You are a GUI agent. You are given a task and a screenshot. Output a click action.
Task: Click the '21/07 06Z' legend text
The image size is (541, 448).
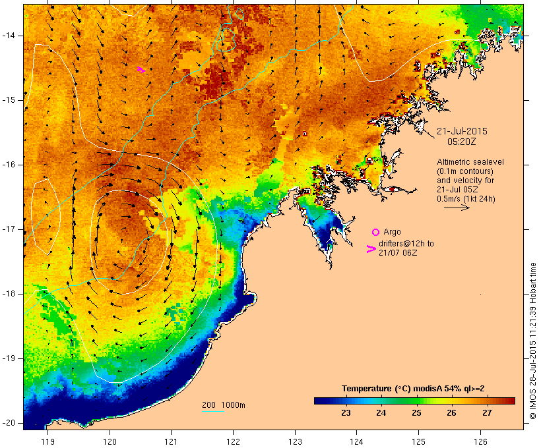[x=398, y=252]
